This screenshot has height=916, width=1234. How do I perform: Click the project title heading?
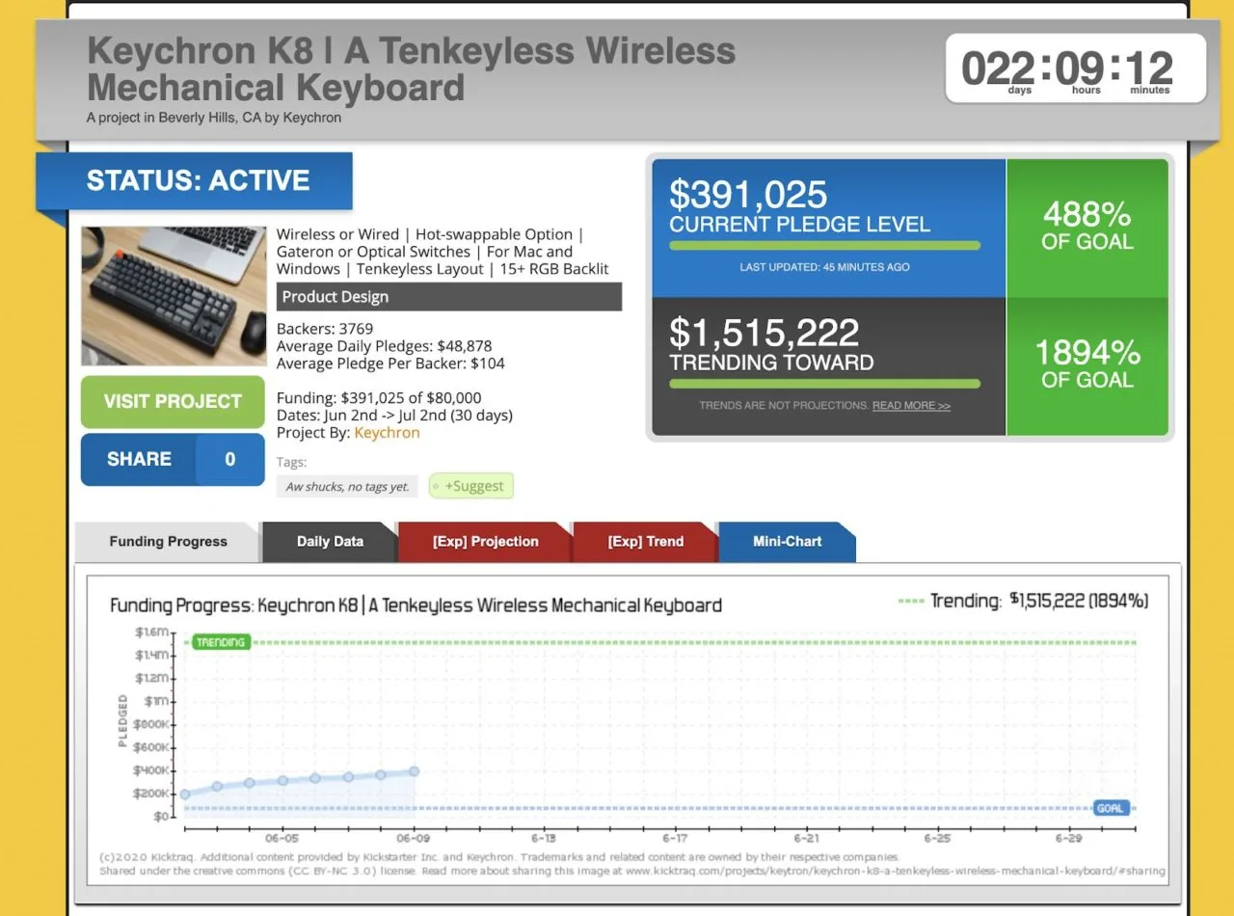point(412,68)
